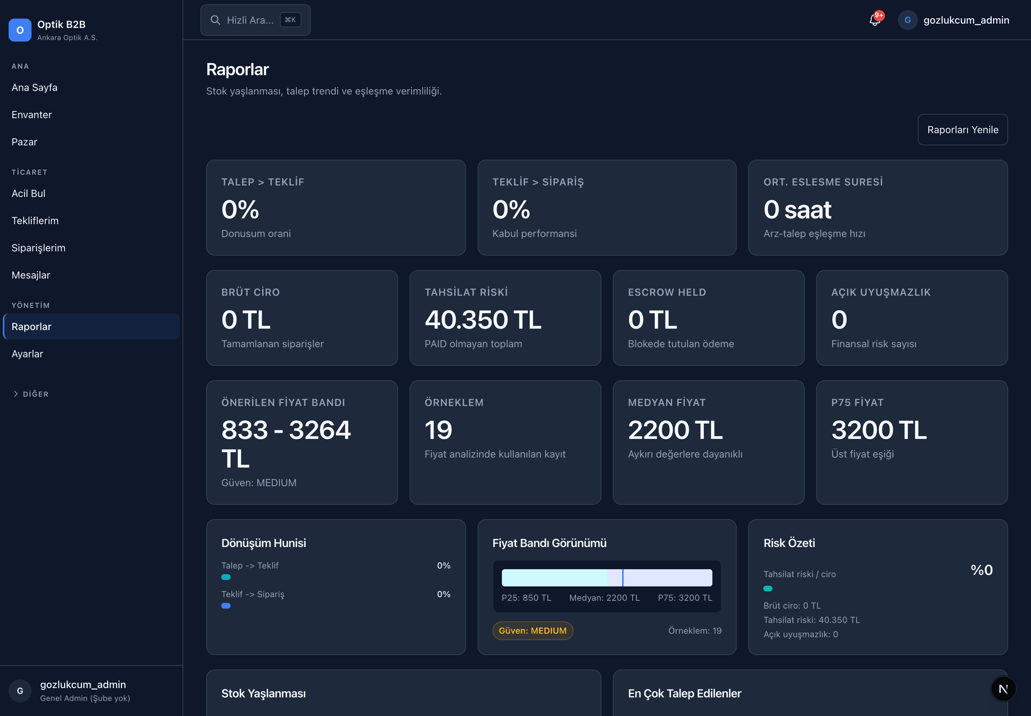Open Ana Sayfa in sidebar
Screen dimensions: 1031x716
(91, 87)
